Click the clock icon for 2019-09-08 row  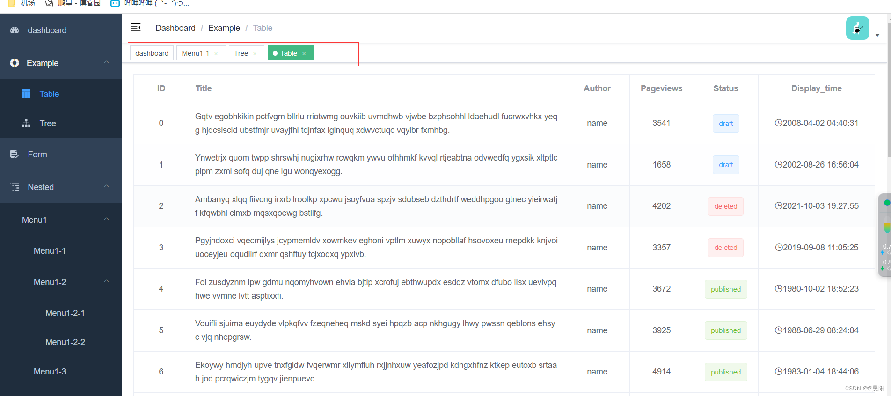779,247
